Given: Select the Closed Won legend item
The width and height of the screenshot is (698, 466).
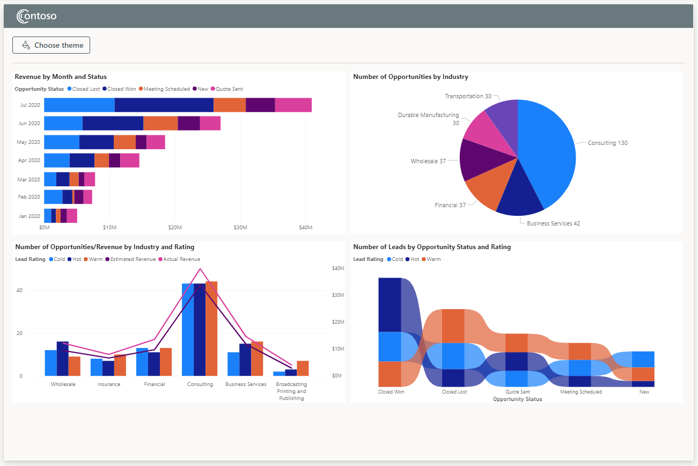Looking at the screenshot, I should pos(118,89).
